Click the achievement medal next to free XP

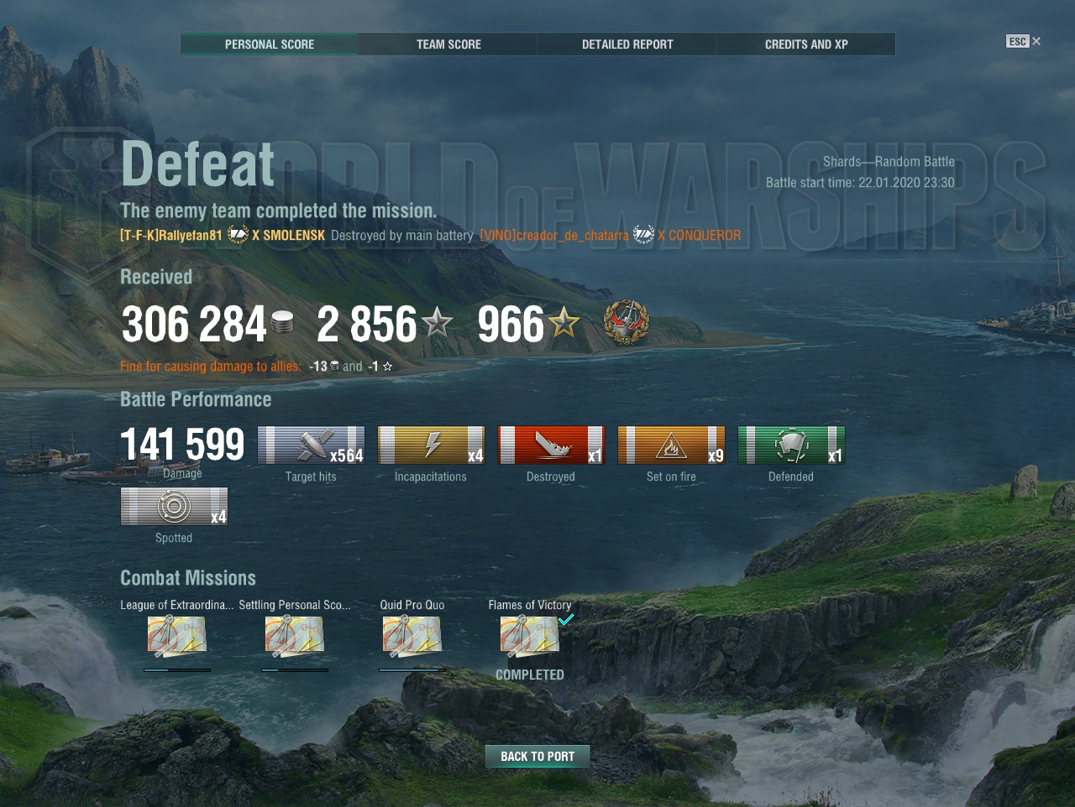click(x=627, y=323)
